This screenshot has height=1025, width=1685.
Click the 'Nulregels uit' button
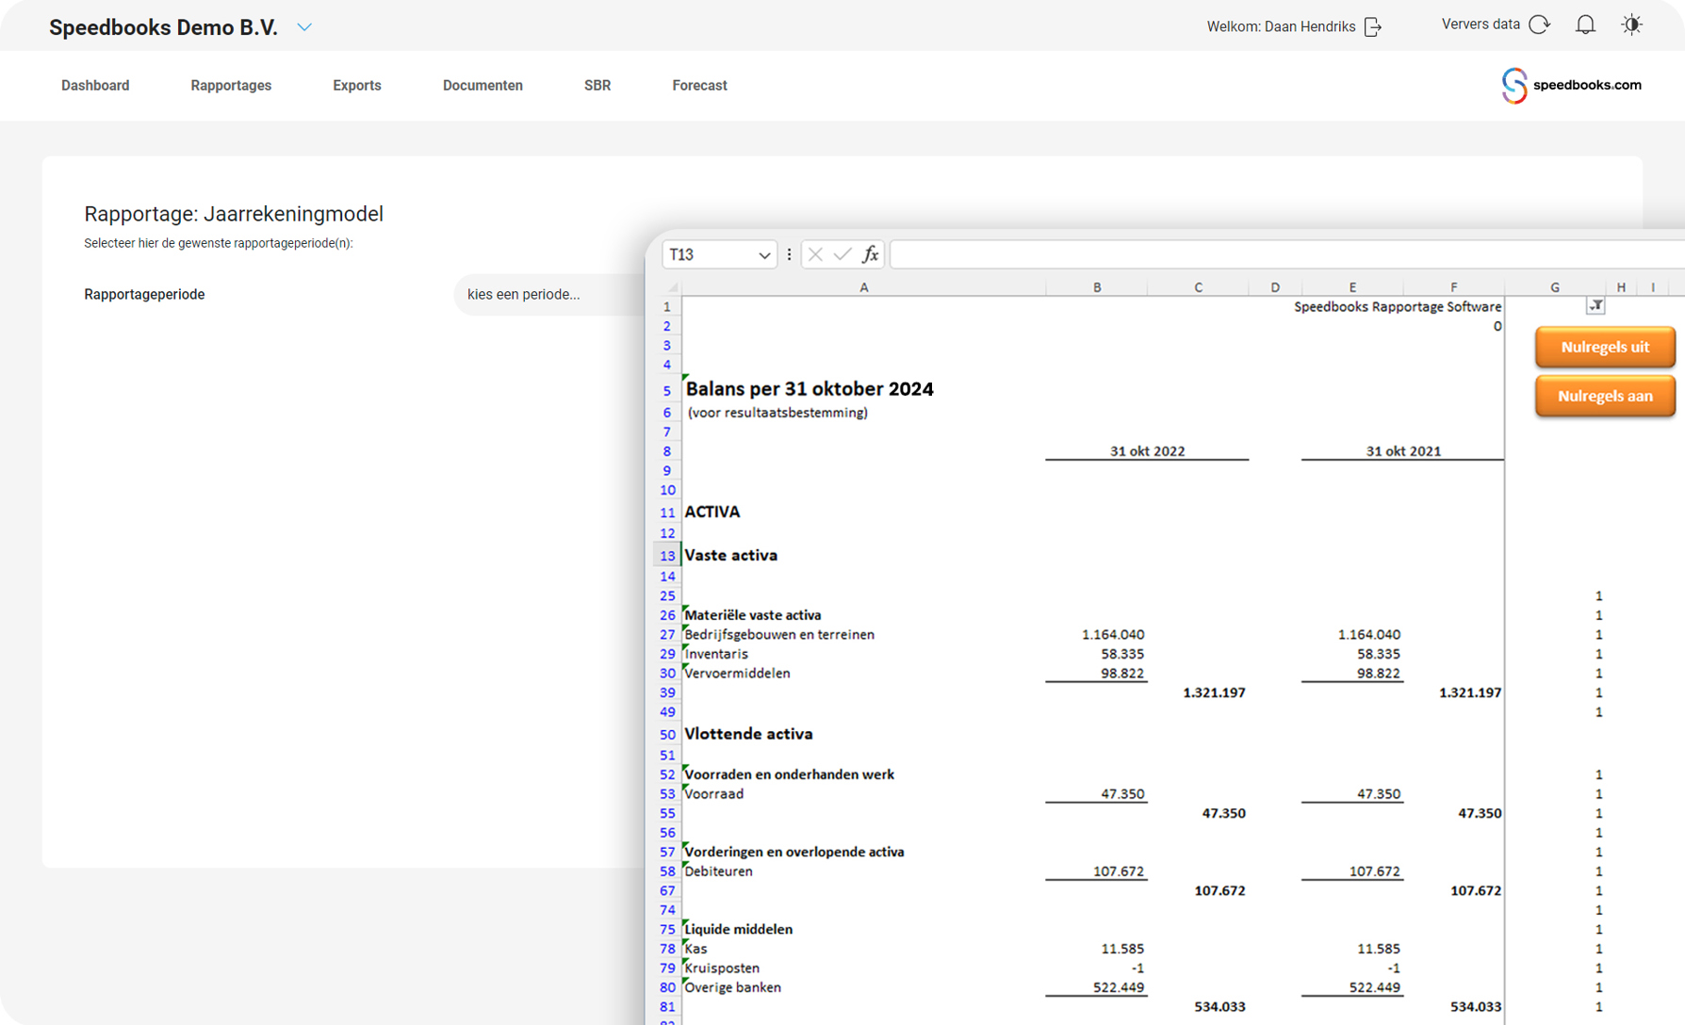(1605, 347)
